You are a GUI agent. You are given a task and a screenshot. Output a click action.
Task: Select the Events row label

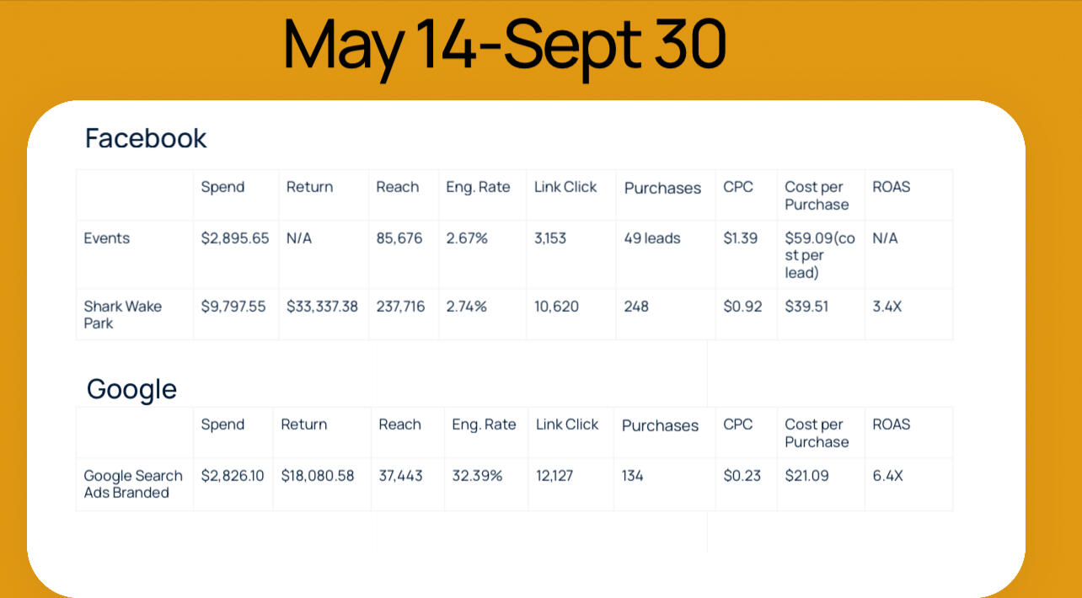point(107,238)
